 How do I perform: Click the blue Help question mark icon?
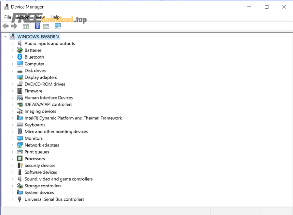(x=37, y=26)
